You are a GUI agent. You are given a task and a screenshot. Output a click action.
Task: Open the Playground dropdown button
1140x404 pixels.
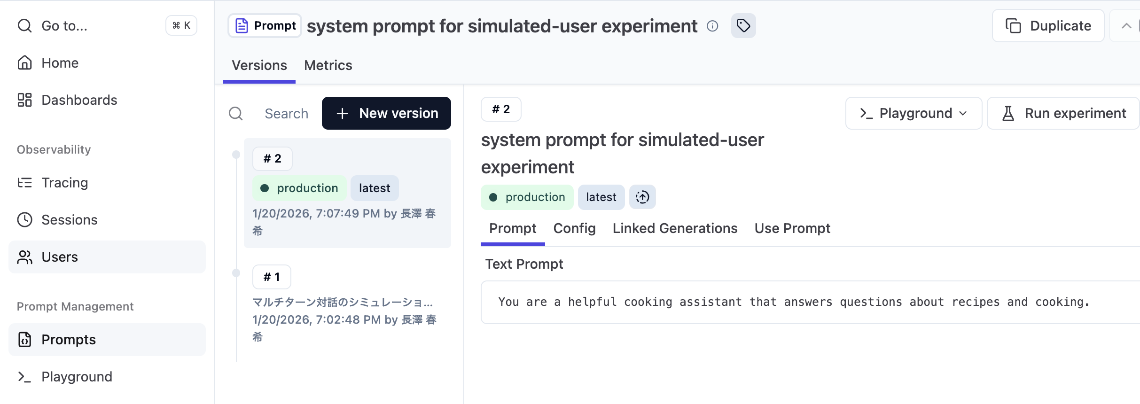pos(913,113)
